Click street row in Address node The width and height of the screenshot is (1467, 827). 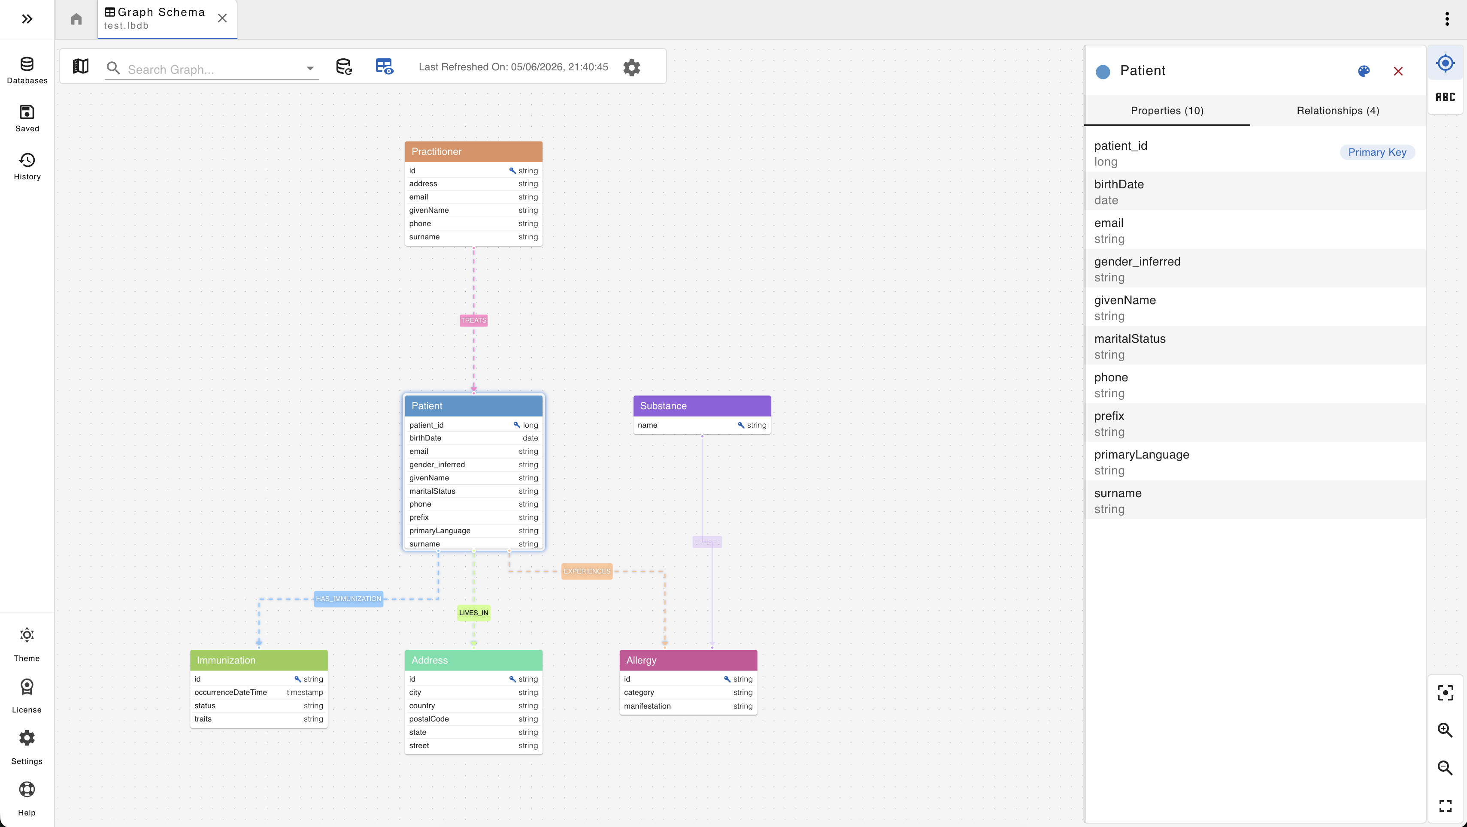click(473, 746)
